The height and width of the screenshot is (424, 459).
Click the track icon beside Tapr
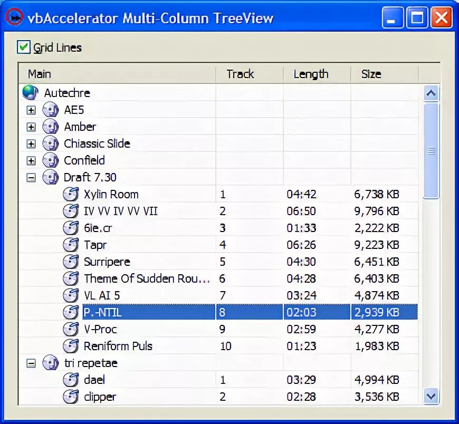tap(71, 245)
